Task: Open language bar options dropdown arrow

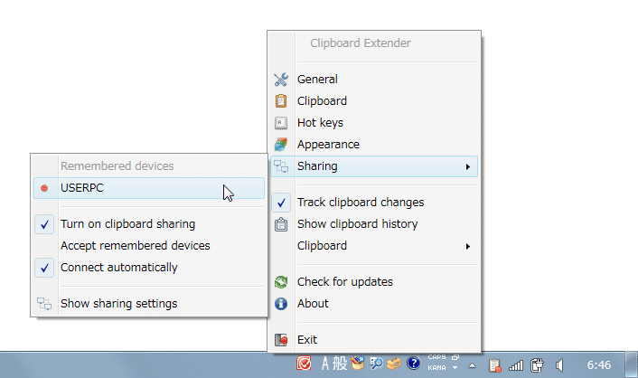Action: point(455,367)
